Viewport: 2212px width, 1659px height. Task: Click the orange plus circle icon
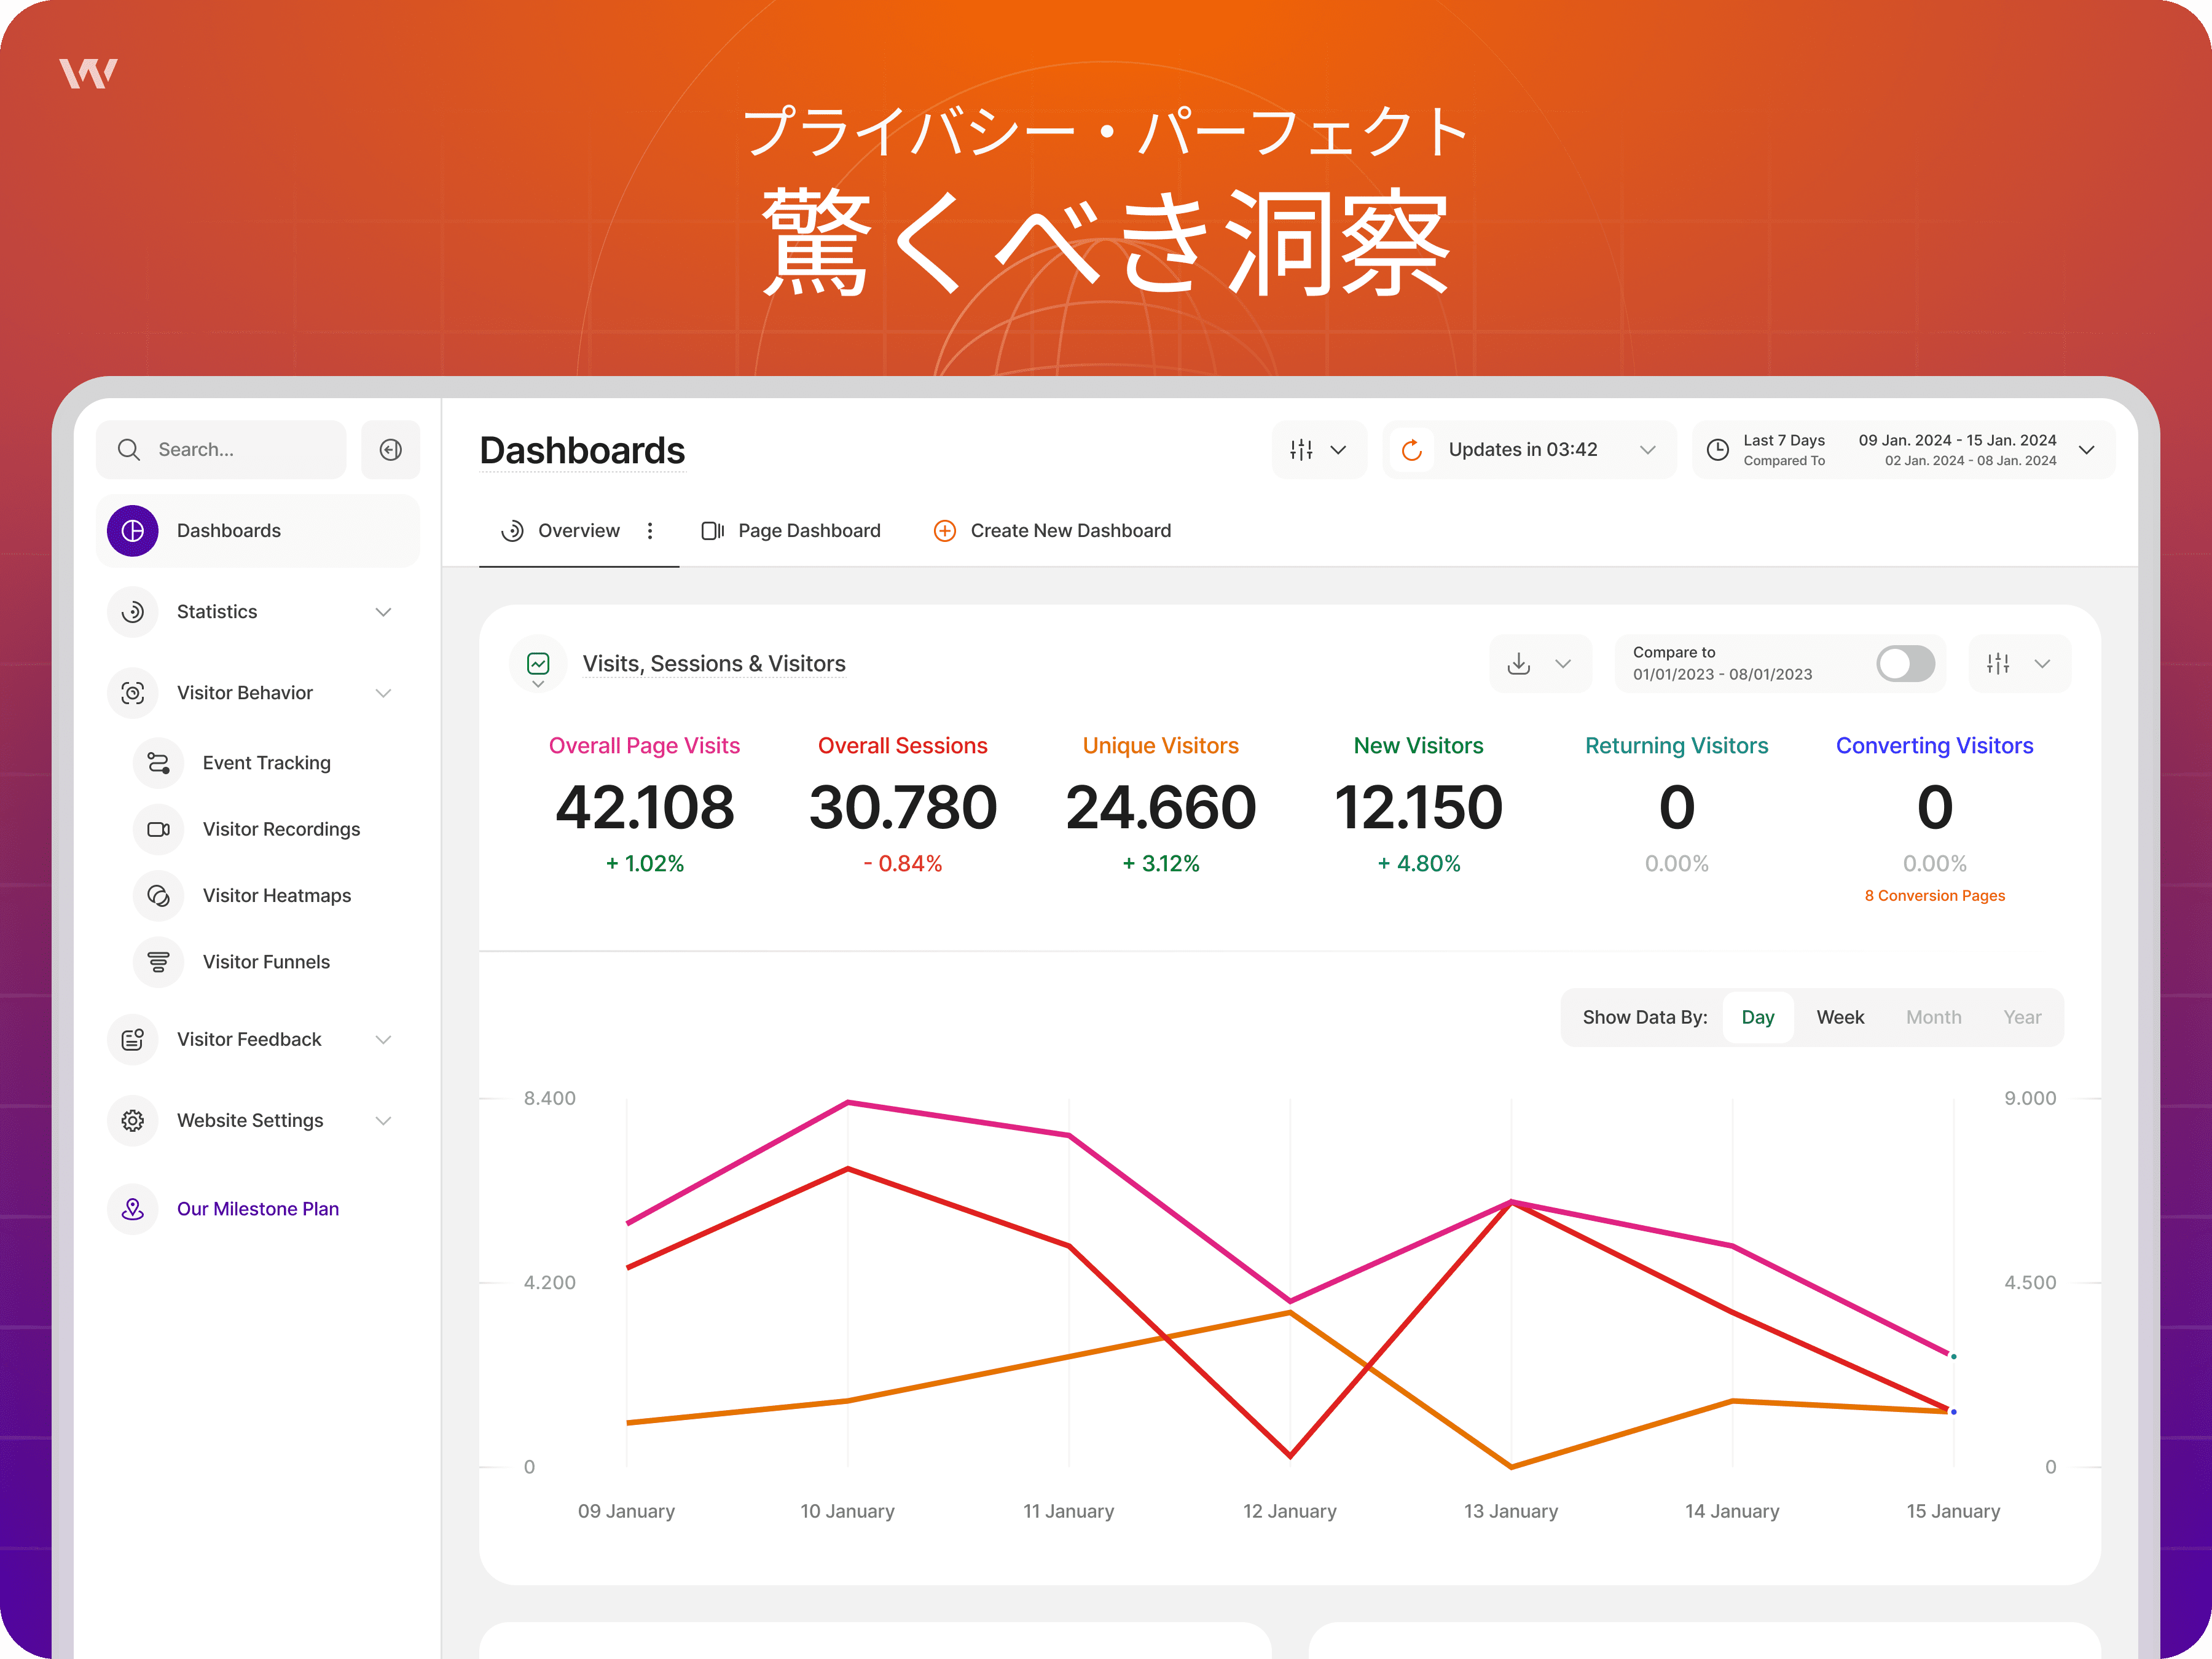pyautogui.click(x=945, y=531)
